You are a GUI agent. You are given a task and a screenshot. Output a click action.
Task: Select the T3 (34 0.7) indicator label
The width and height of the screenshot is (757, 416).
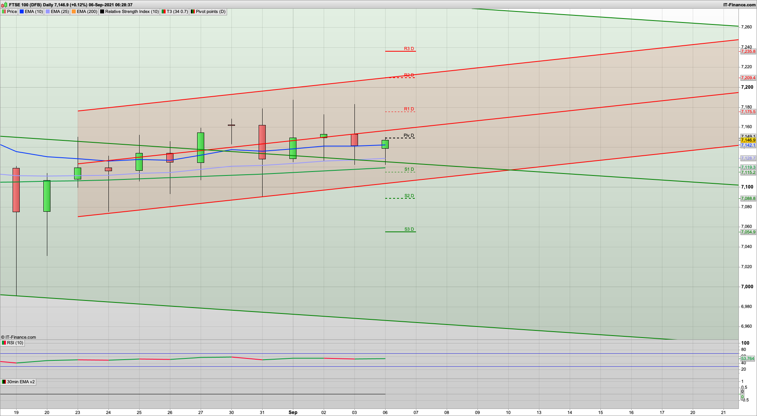(175, 11)
